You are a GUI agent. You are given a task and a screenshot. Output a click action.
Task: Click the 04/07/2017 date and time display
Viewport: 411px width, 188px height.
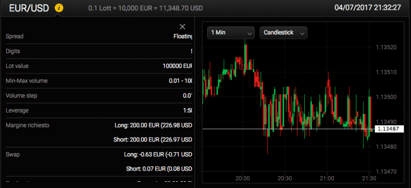tap(368, 7)
